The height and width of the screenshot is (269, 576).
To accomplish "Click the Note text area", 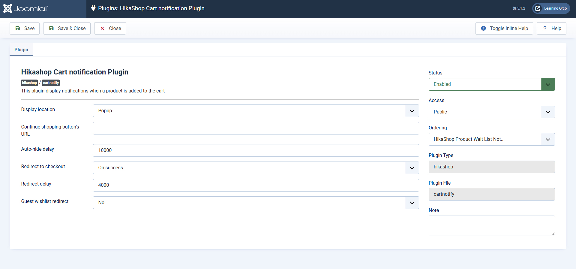I will pos(492,225).
